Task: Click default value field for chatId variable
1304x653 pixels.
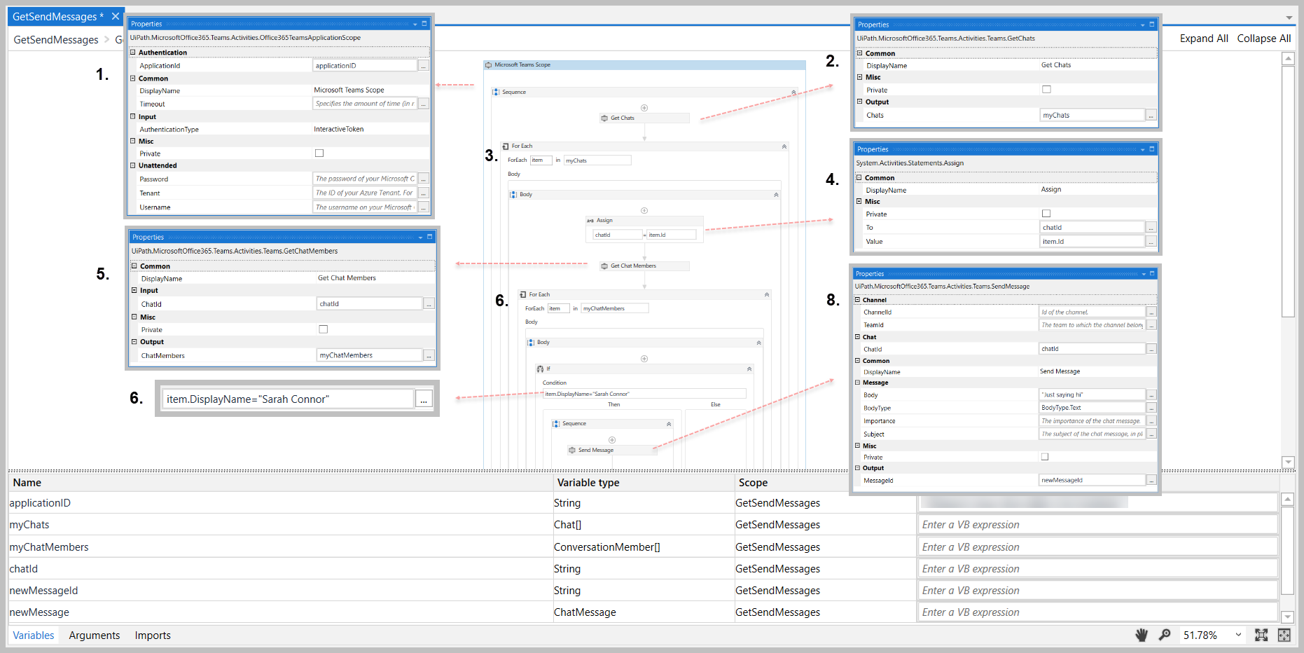Action: 1098,569
